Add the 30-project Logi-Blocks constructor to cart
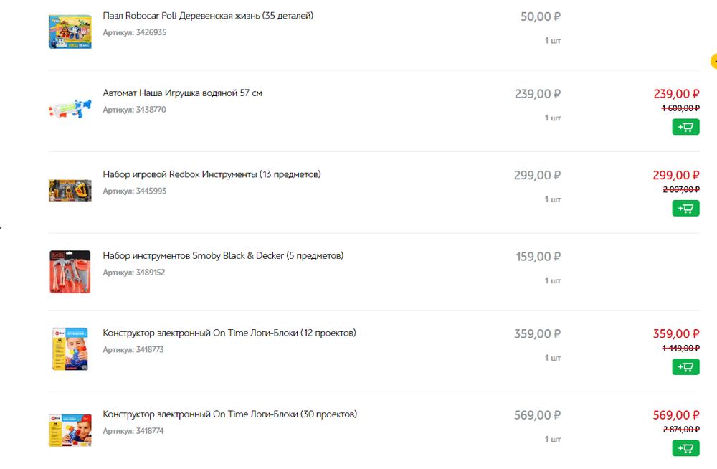Viewport: 717px width, 469px height. coord(685,448)
